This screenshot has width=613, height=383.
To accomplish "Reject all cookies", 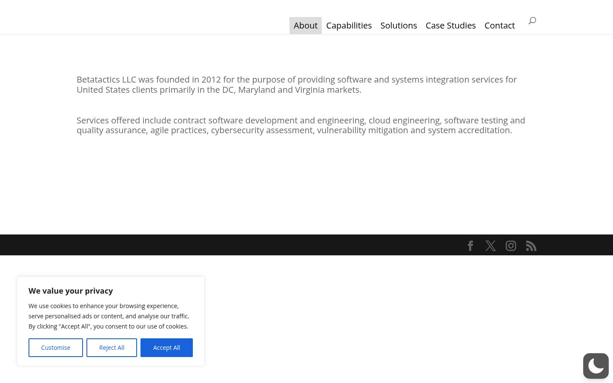I will (112, 348).
